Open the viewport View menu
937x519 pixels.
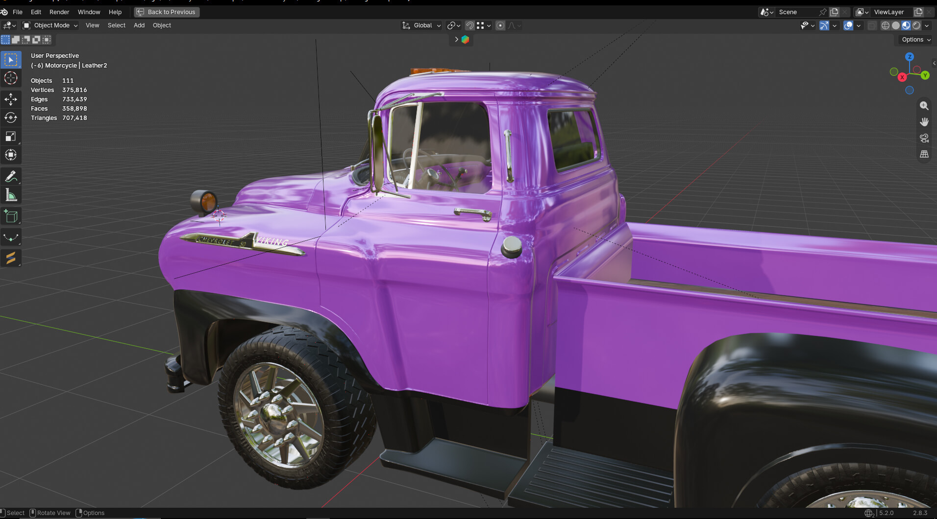click(92, 25)
